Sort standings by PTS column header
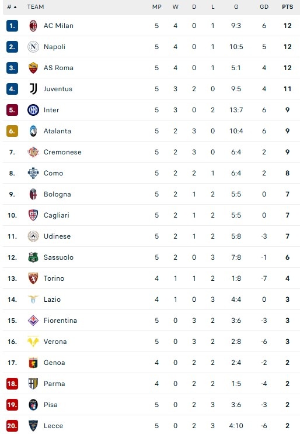Image resolution: width=300 pixels, height=434 pixels. pyautogui.click(x=287, y=7)
